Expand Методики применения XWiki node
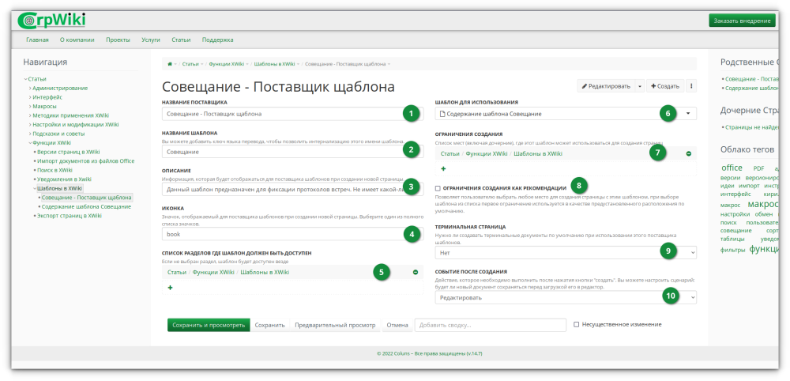This screenshot has width=790, height=381. [30, 115]
